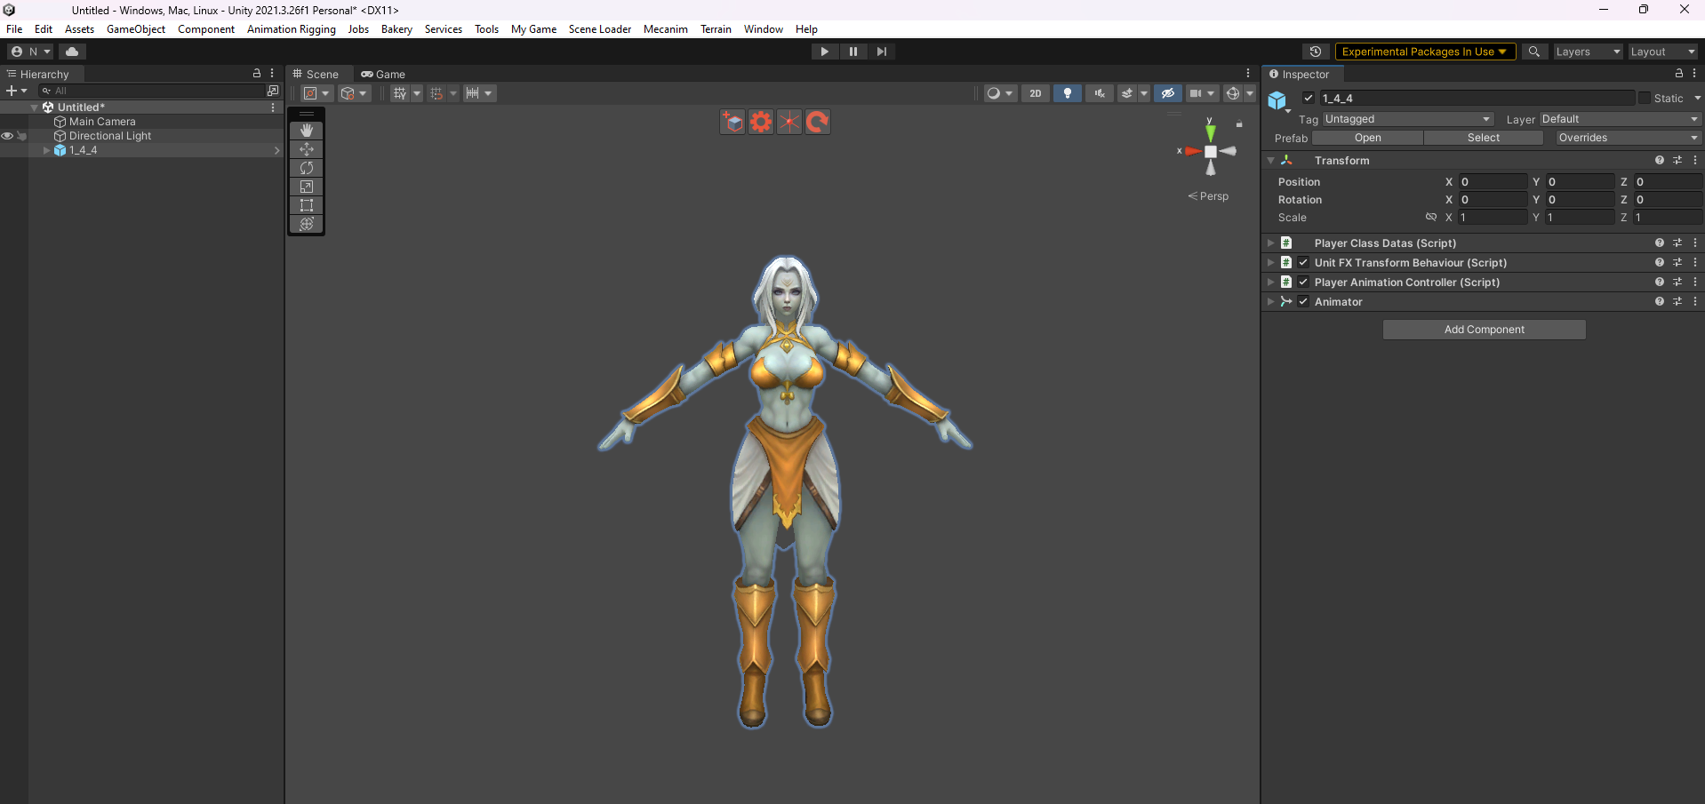1705x804 pixels.
Task: Click the orange starburst overlay icon
Action: (x=789, y=122)
